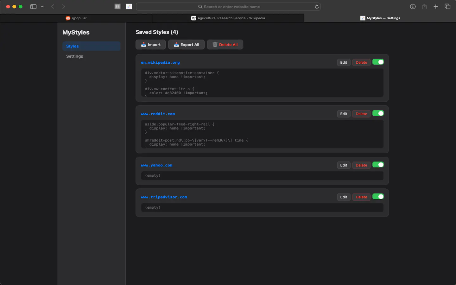Go forward with the forward arrow

pyautogui.click(x=64, y=7)
